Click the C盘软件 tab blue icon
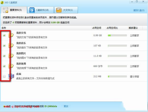Image resolution: width=148 pixels, height=112 pixels. 32,10
